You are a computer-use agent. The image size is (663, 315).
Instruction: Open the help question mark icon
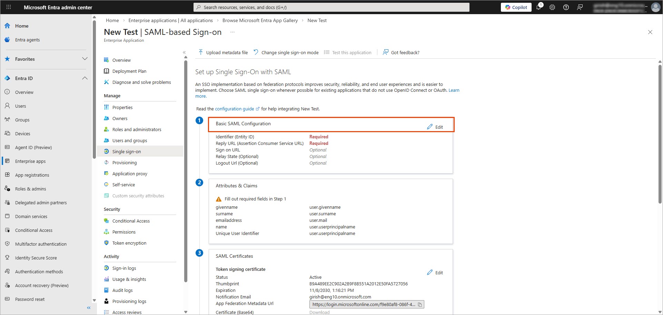566,7
